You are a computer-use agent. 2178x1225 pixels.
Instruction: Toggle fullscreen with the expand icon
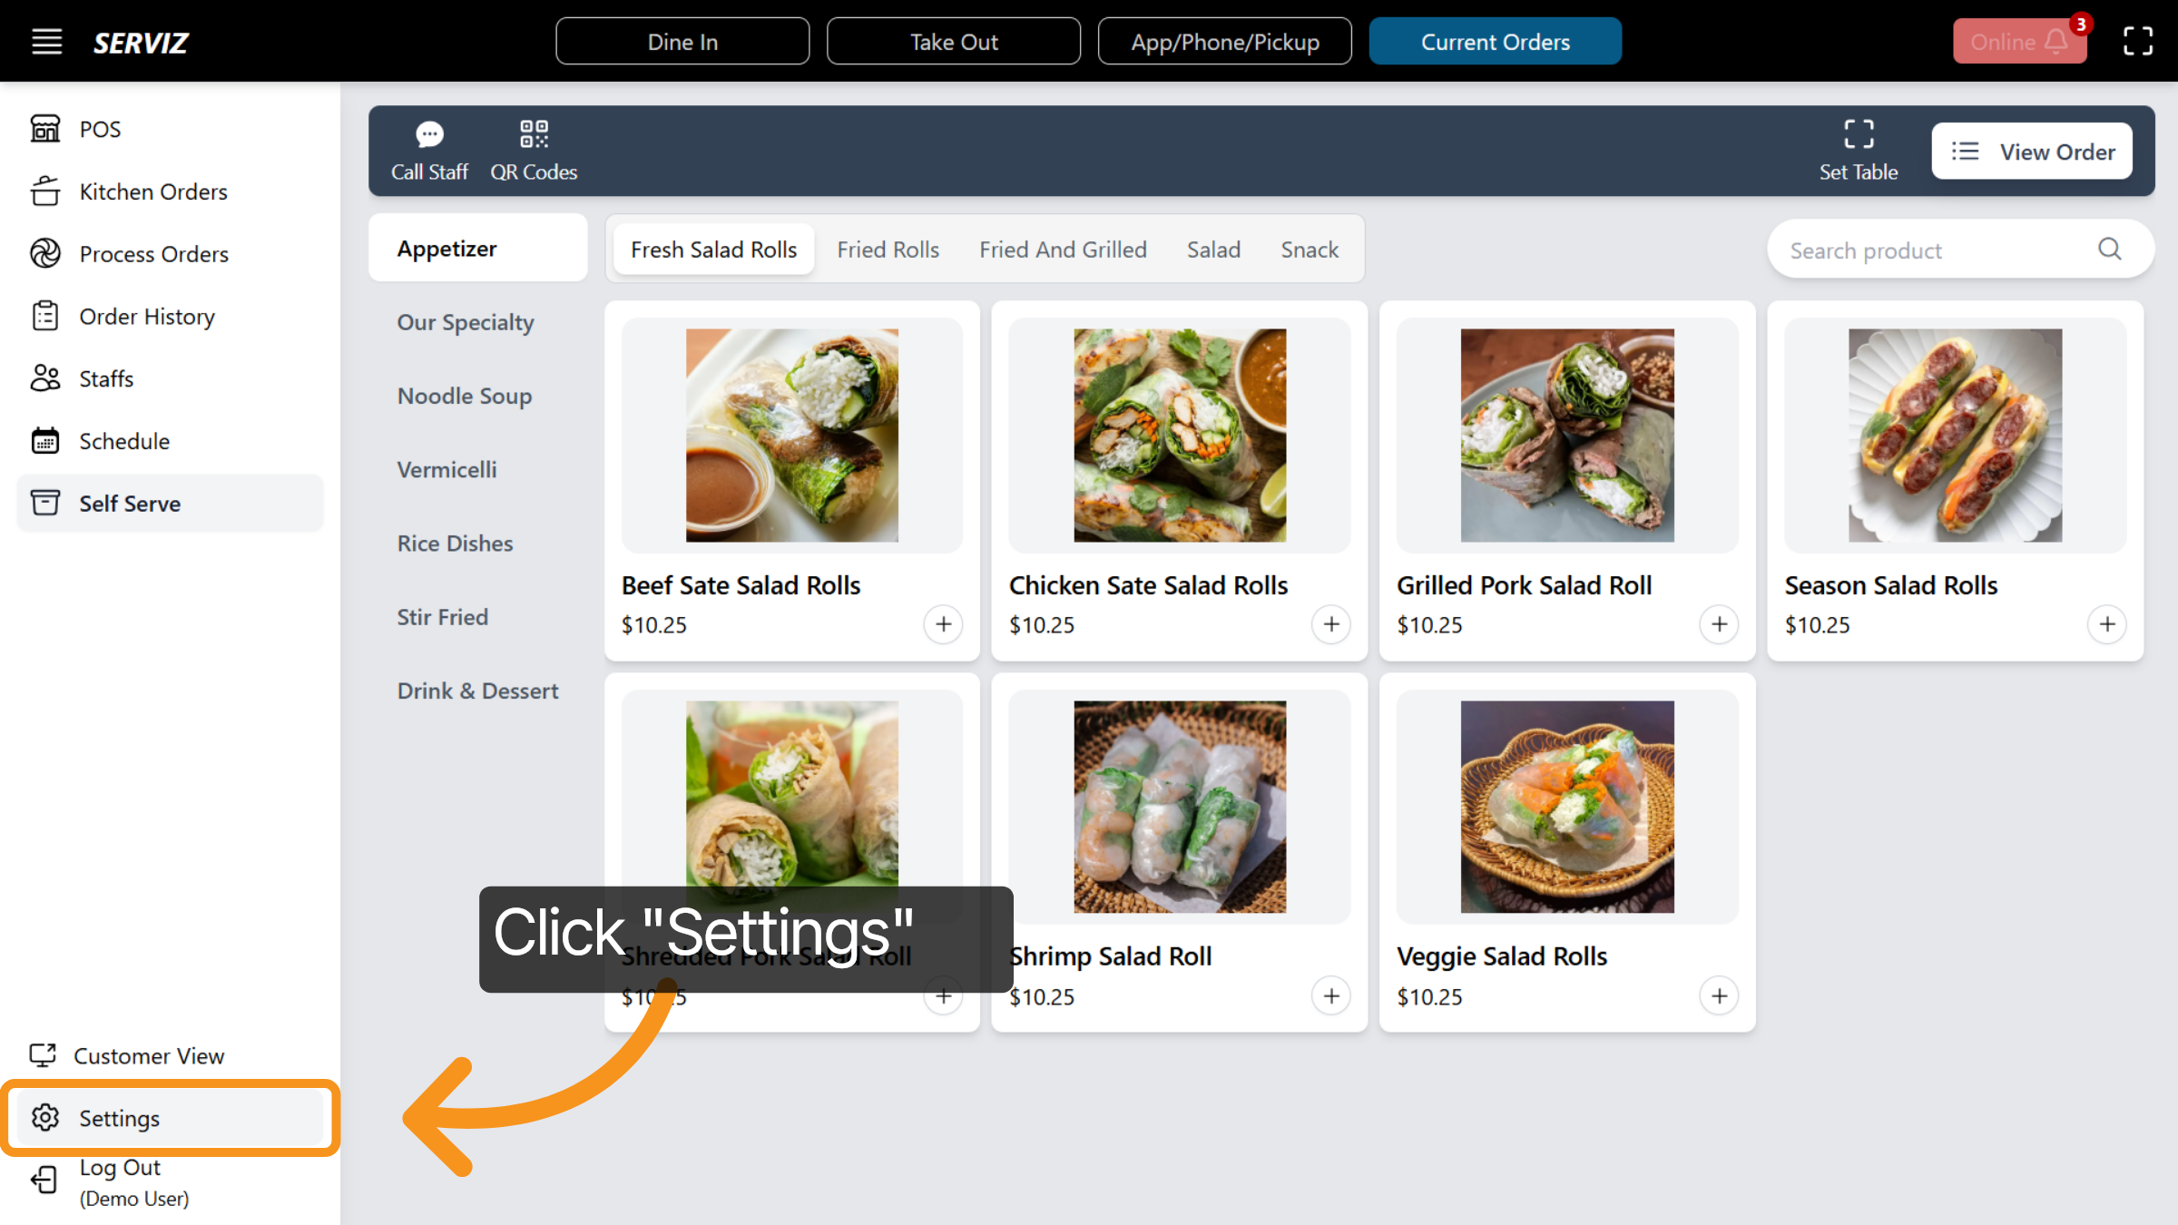pos(2138,41)
